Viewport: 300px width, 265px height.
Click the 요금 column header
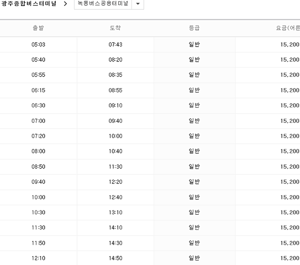coord(288,28)
